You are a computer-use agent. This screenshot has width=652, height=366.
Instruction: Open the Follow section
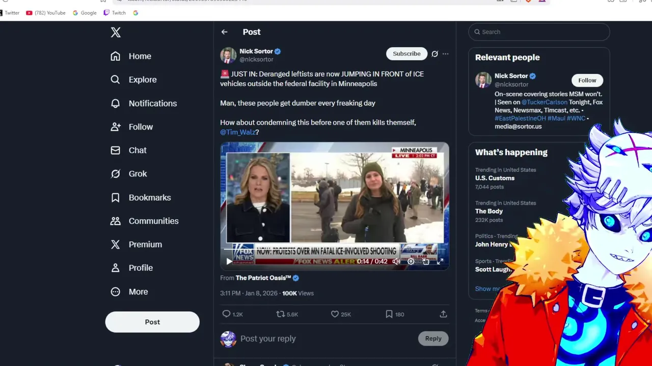131,127
